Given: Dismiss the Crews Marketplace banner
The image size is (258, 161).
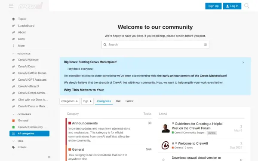Looking at the screenshot, I should click(x=243, y=62).
